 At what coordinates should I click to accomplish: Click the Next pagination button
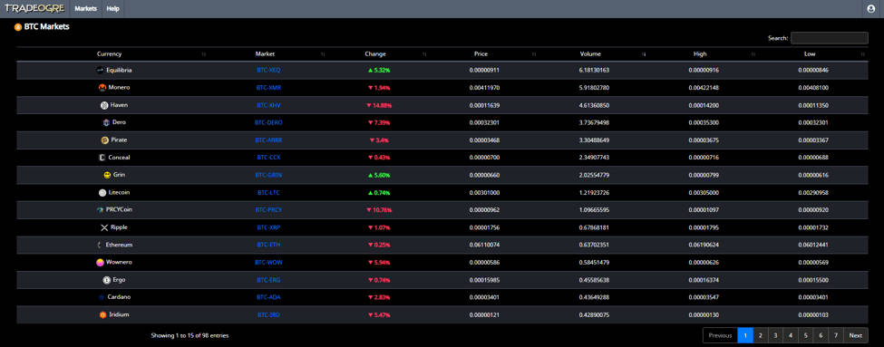[x=856, y=336]
